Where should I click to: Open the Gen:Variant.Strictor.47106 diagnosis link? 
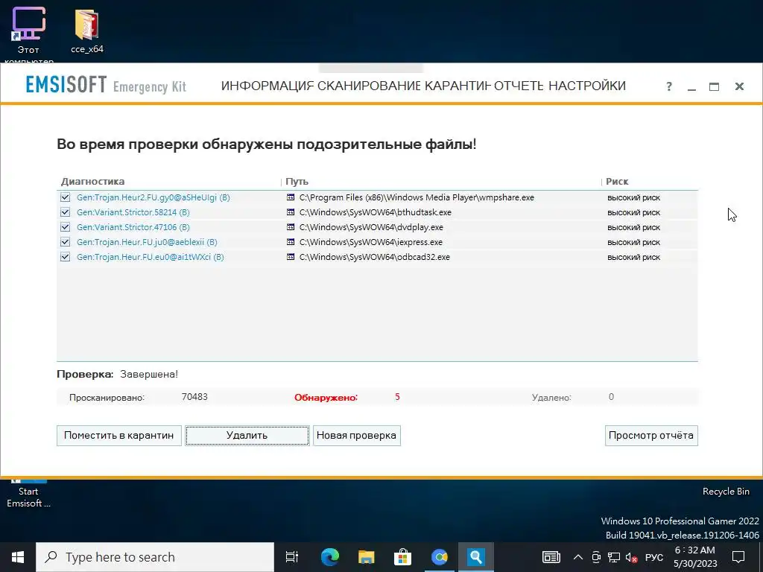[133, 227]
